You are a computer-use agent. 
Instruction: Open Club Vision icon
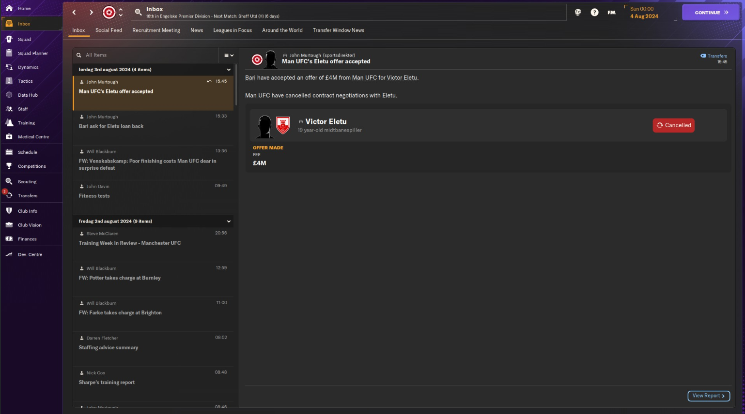(9, 225)
